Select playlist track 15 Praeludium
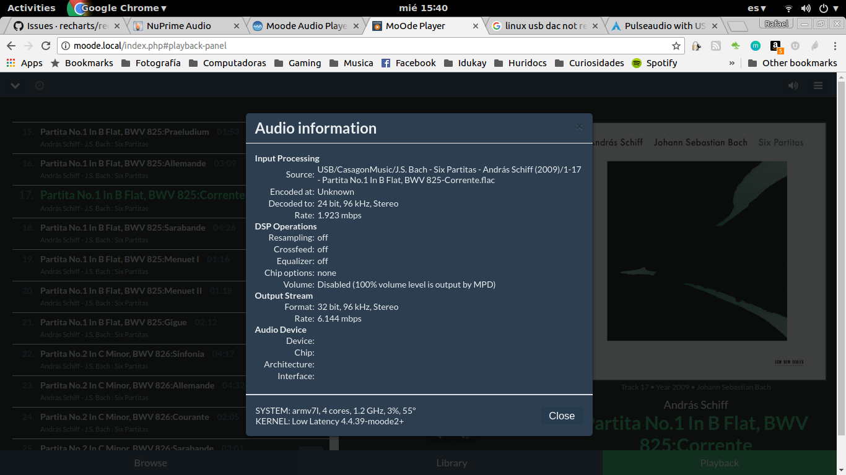The height and width of the screenshot is (475, 846). (130, 137)
